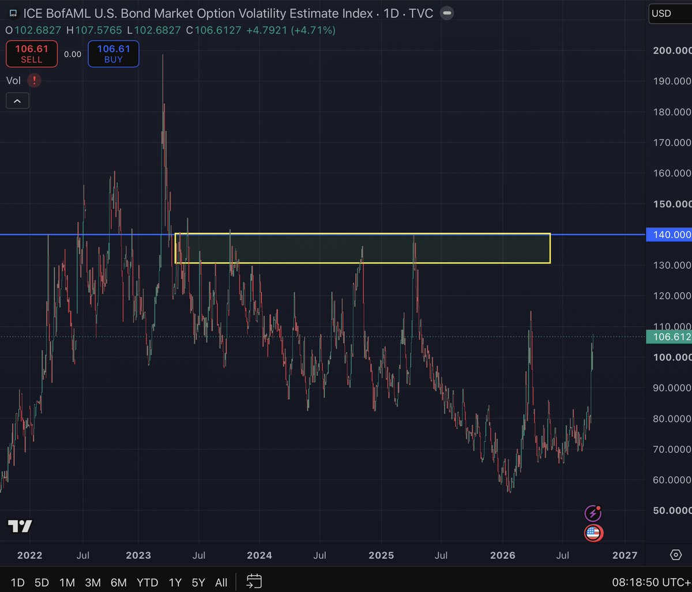Select the All time range
Screen dimensions: 692x592
pos(221,582)
